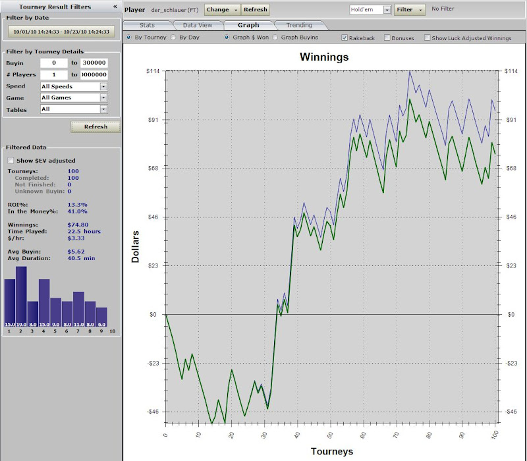
Task: Open the Hold'em game type dropdown
Action: (x=387, y=10)
